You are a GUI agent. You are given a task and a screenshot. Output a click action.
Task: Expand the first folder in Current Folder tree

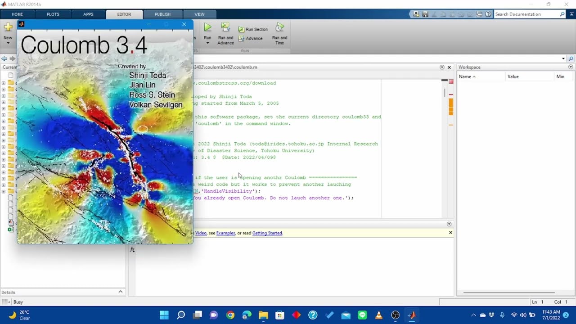pos(4,83)
